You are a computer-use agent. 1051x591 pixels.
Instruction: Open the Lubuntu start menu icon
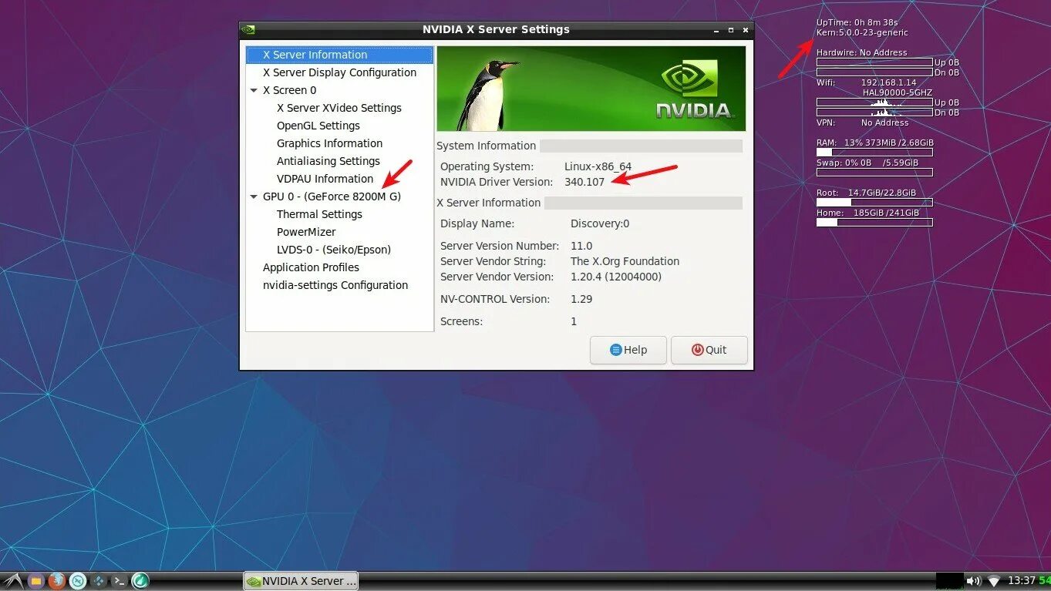[x=12, y=581]
